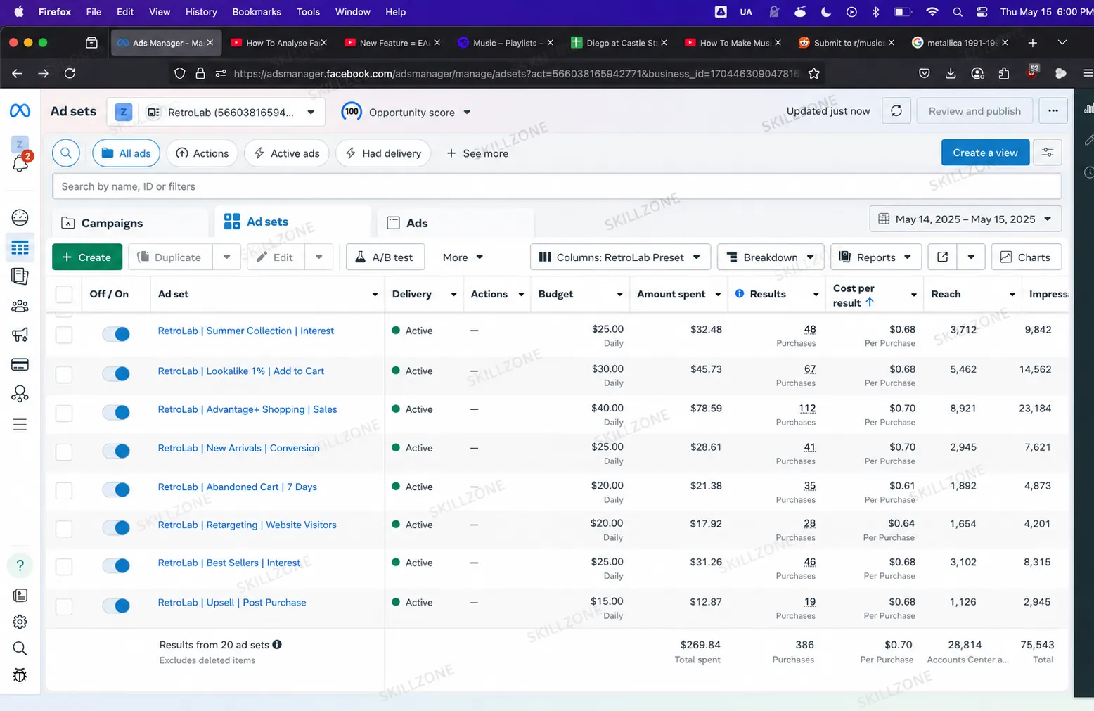Reload the page in Firefox
The image size is (1094, 711).
[70, 73]
